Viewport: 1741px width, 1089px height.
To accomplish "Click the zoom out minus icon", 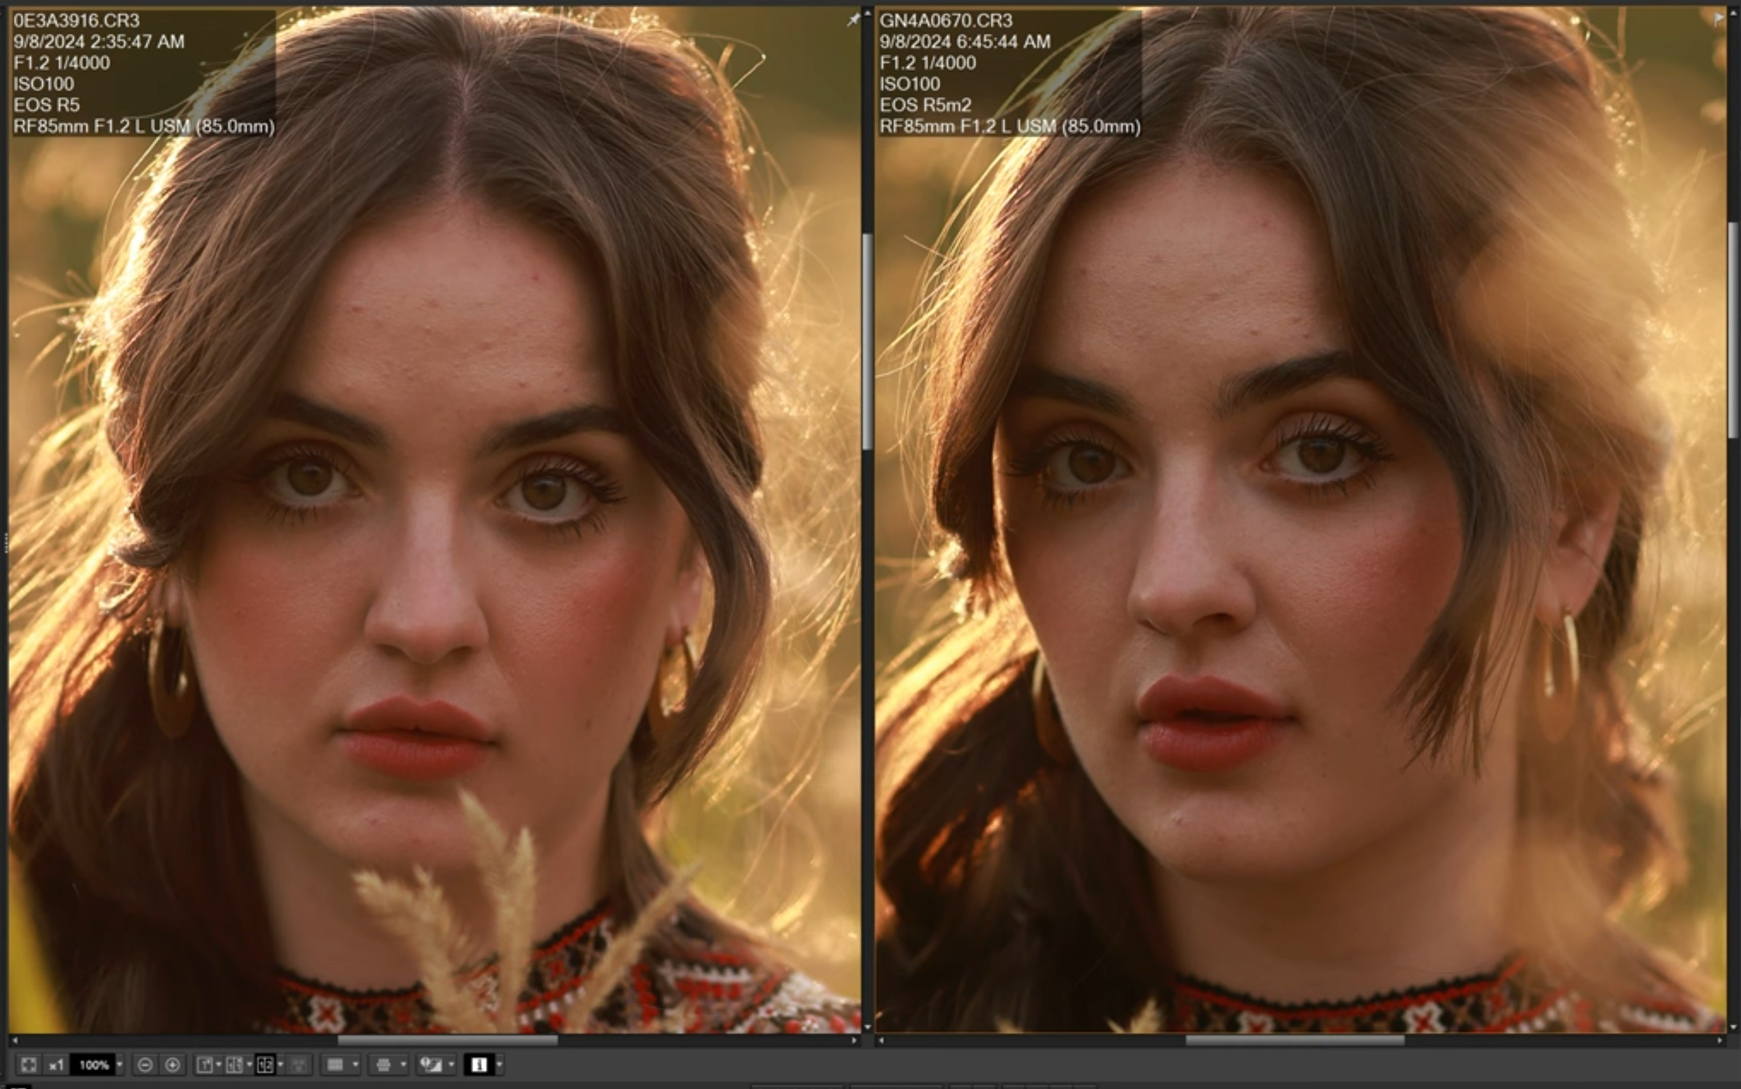I will [x=145, y=1064].
